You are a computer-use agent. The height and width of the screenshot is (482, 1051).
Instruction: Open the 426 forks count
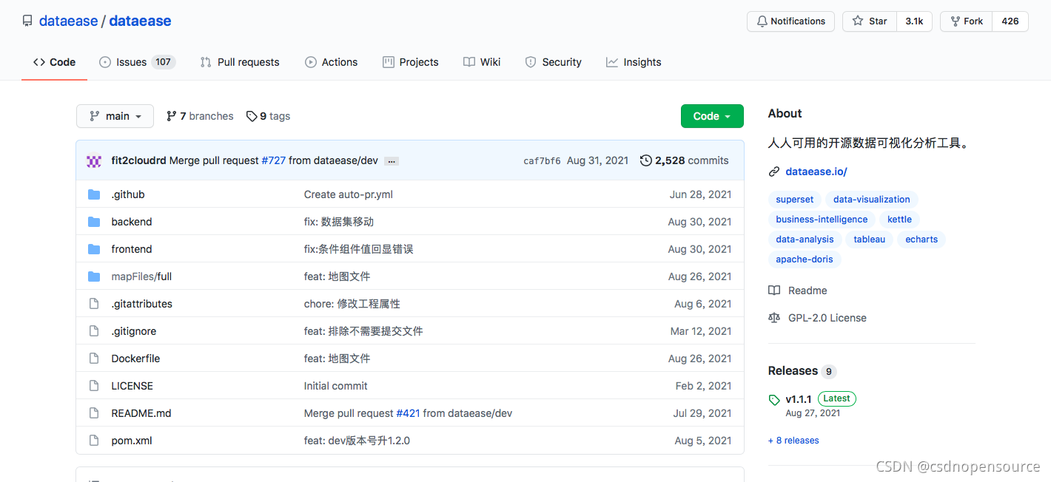click(x=1010, y=21)
